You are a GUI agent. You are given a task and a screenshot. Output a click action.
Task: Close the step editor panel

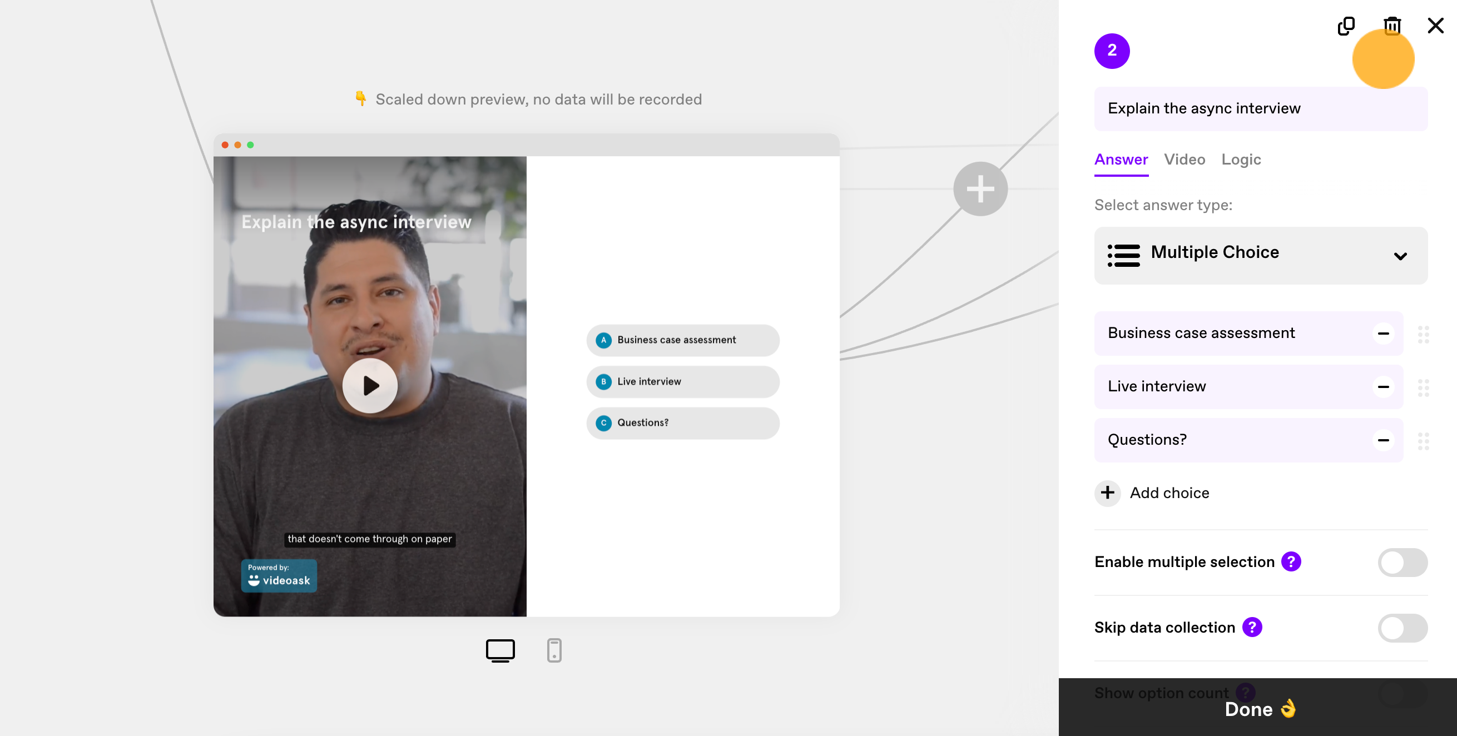pos(1435,26)
